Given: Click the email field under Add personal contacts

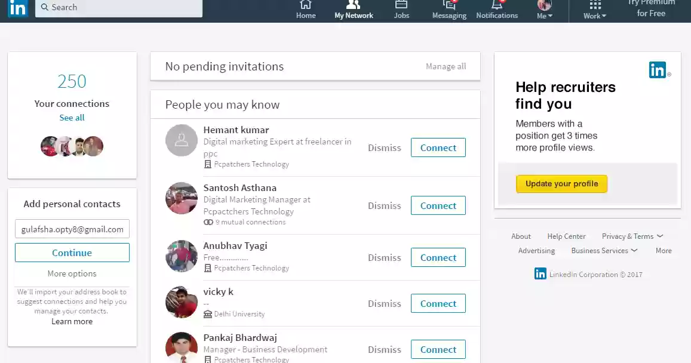Looking at the screenshot, I should [x=72, y=229].
